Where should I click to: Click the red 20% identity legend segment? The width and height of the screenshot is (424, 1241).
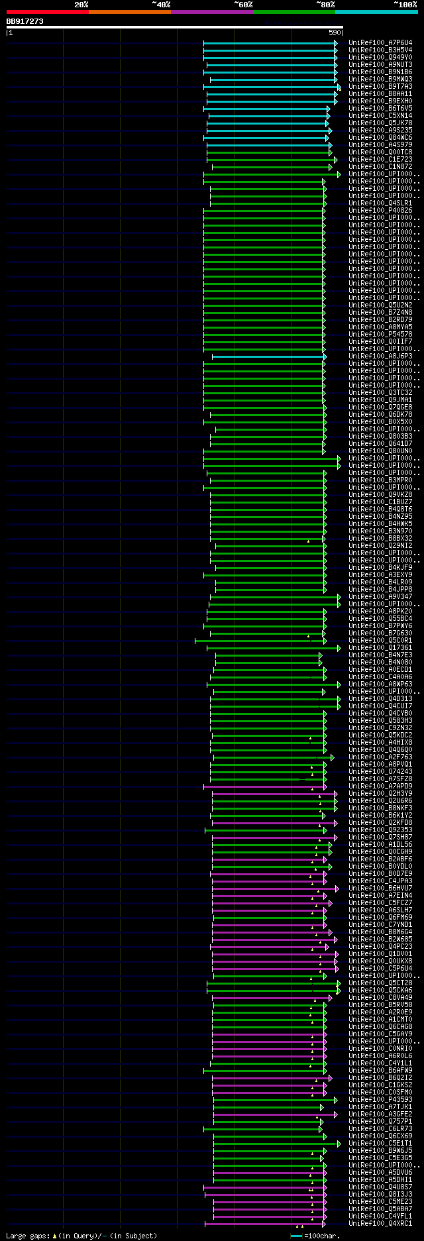coord(47,12)
